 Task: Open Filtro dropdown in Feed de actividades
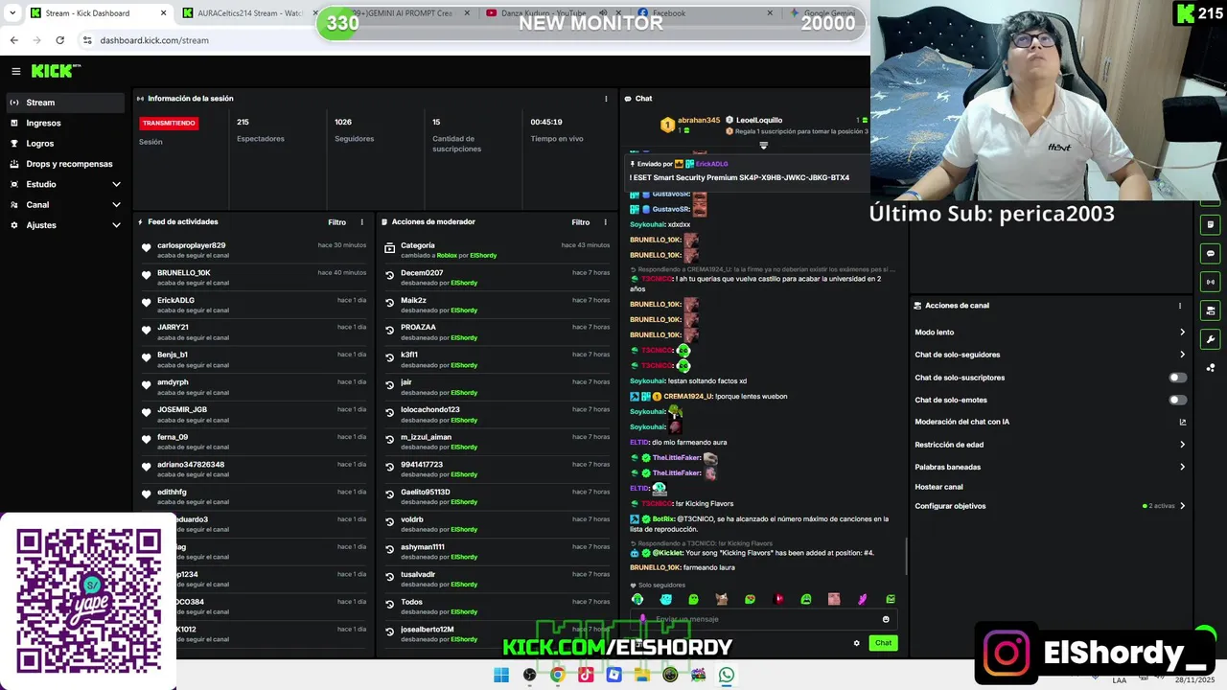tap(336, 222)
